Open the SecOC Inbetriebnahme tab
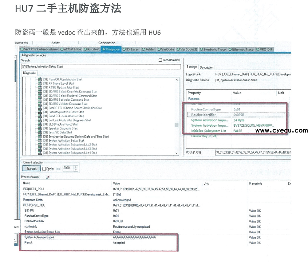This screenshot has width=308, height=262. pyautogui.click(x=39, y=49)
